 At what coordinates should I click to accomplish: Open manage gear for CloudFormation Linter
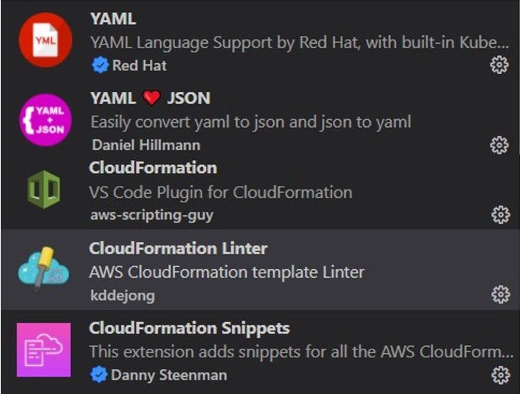coord(500,294)
